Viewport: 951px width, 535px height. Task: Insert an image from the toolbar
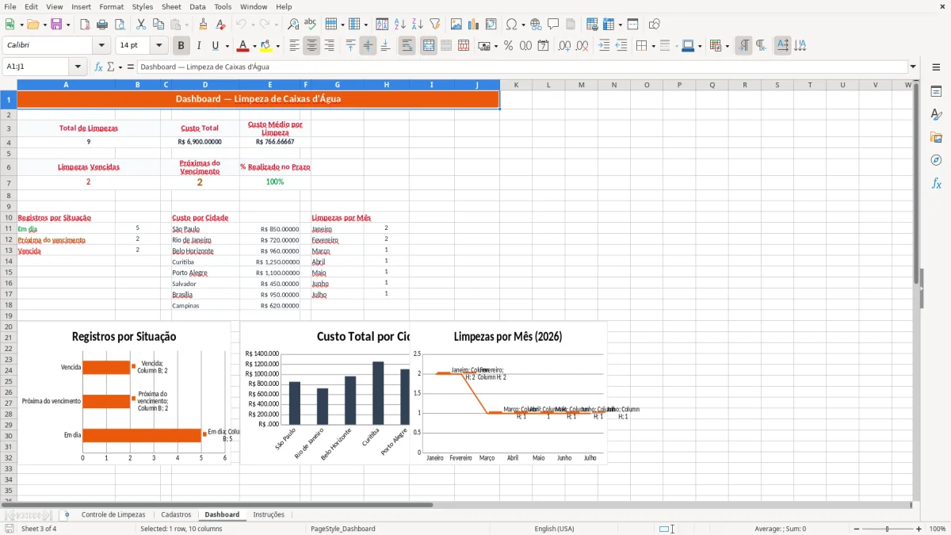pyautogui.click(x=456, y=25)
